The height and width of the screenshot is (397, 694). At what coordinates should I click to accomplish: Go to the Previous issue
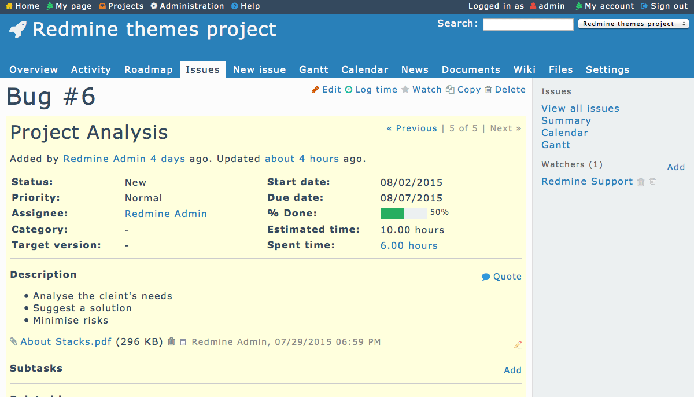[412, 128]
